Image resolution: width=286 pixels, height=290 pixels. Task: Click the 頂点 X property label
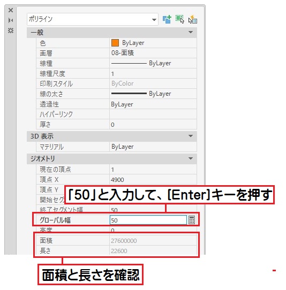pos(49,180)
